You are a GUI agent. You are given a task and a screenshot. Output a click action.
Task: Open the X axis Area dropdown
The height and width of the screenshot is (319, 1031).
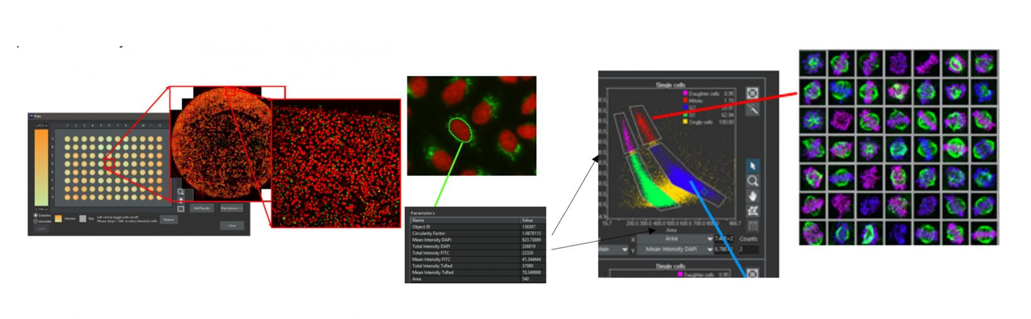pos(675,239)
